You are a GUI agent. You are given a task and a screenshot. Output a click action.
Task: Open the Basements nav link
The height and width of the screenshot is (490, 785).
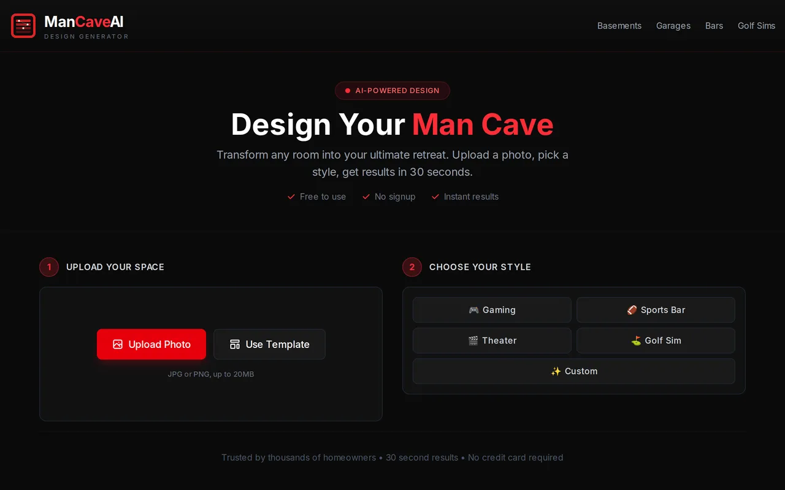click(x=619, y=26)
